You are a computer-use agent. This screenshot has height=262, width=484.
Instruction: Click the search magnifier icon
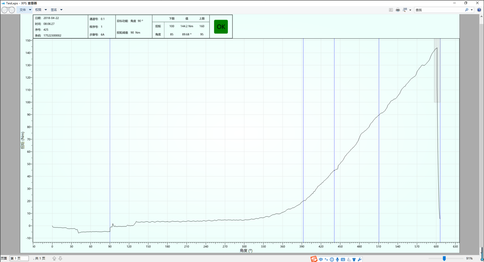pos(467,10)
